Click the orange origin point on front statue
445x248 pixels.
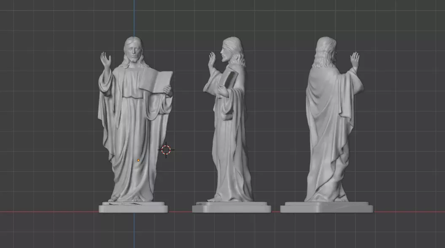point(138,160)
